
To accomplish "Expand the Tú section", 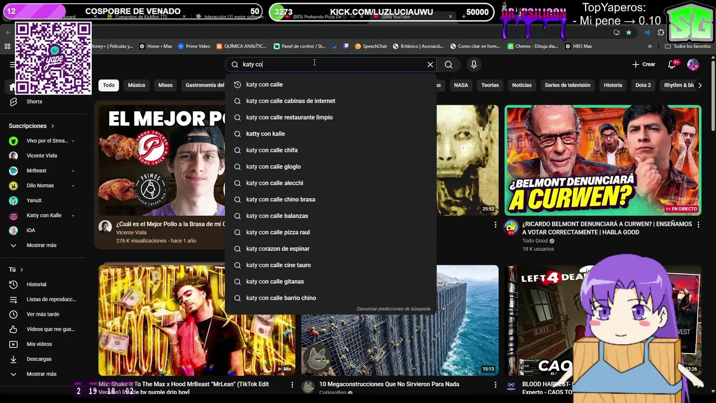I will coord(16,270).
